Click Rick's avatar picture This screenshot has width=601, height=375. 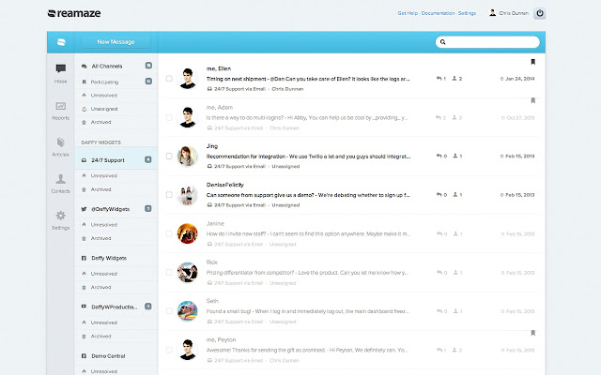coord(188,272)
